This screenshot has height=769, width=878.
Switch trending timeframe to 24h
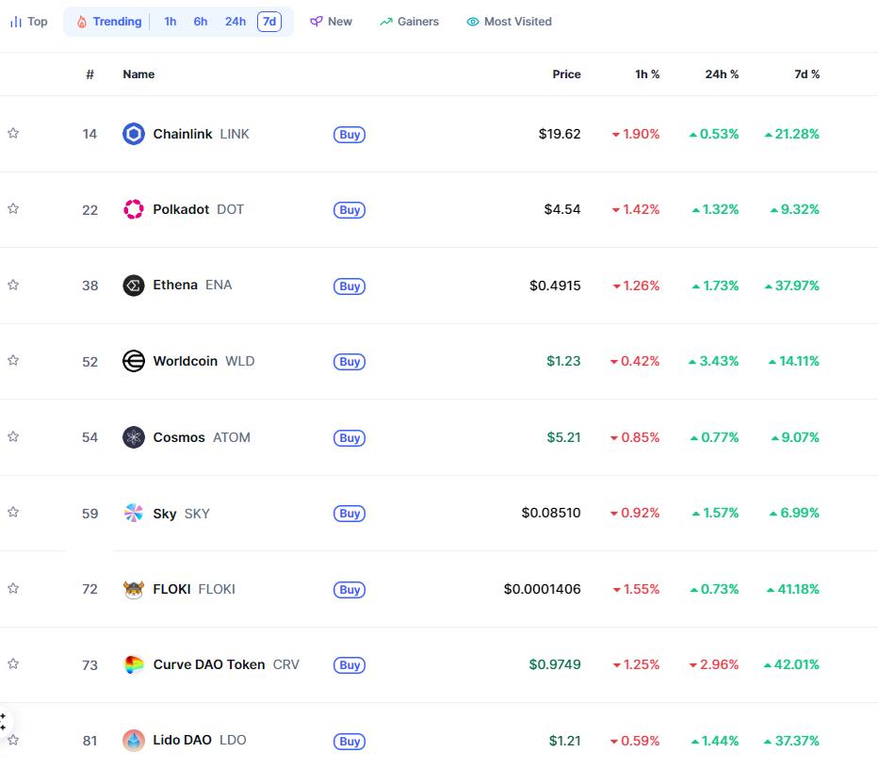pos(235,22)
